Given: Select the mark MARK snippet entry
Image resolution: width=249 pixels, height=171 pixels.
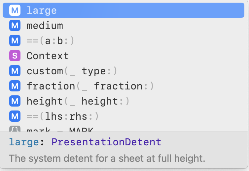Looking at the screenshot, I should tap(124, 128).
